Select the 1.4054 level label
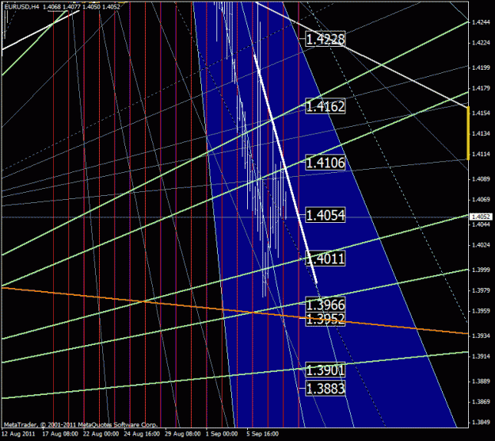The image size is (495, 441). click(326, 215)
